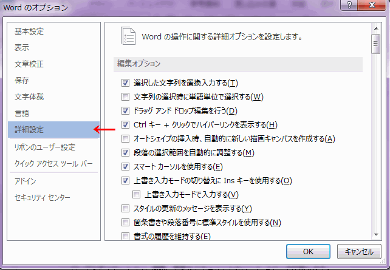This screenshot has height=270, width=390.
Task: Check スタイルの更新のメッセージを表示する checkbox
Action: click(125, 208)
